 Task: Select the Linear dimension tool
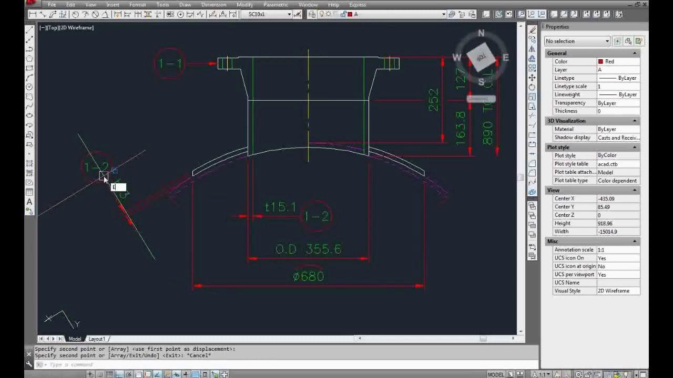click(x=33, y=14)
